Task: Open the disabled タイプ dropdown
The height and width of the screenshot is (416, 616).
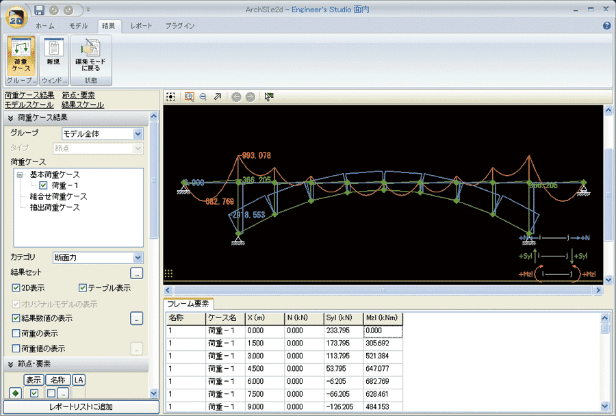Action: click(98, 148)
